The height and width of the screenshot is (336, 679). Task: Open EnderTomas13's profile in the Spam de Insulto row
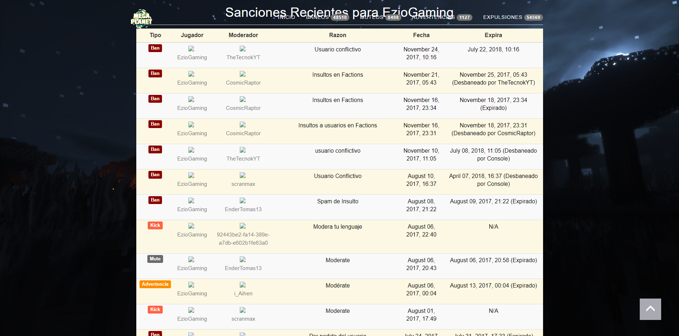pos(243,209)
